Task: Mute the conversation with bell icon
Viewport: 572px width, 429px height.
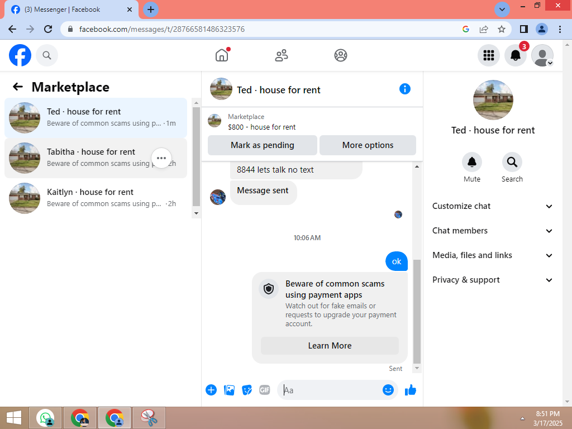Action: [x=471, y=162]
